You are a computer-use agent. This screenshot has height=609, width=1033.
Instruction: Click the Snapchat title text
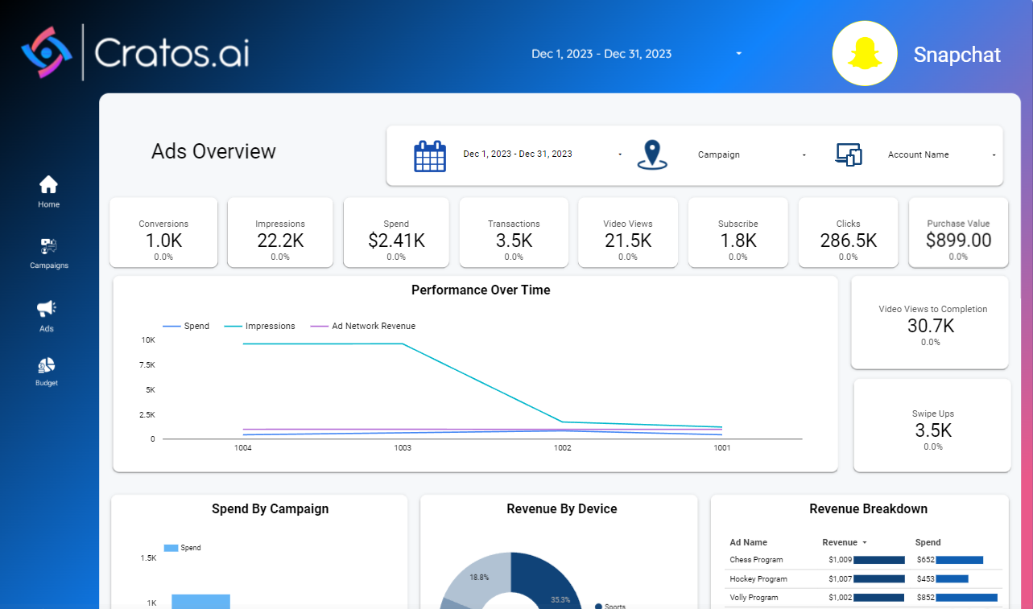pyautogui.click(x=957, y=55)
